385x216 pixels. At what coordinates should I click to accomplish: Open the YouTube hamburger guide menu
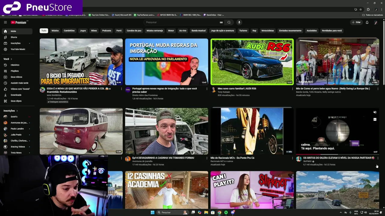(5, 22)
